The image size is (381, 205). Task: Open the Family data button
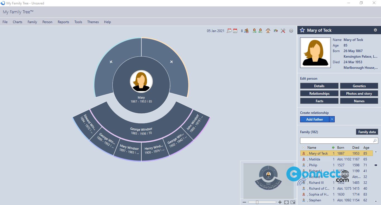pos(367,132)
